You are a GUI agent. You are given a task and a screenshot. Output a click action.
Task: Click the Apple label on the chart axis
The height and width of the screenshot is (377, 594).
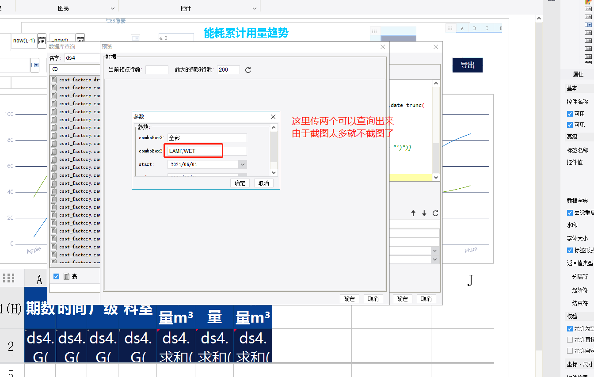coord(34,250)
